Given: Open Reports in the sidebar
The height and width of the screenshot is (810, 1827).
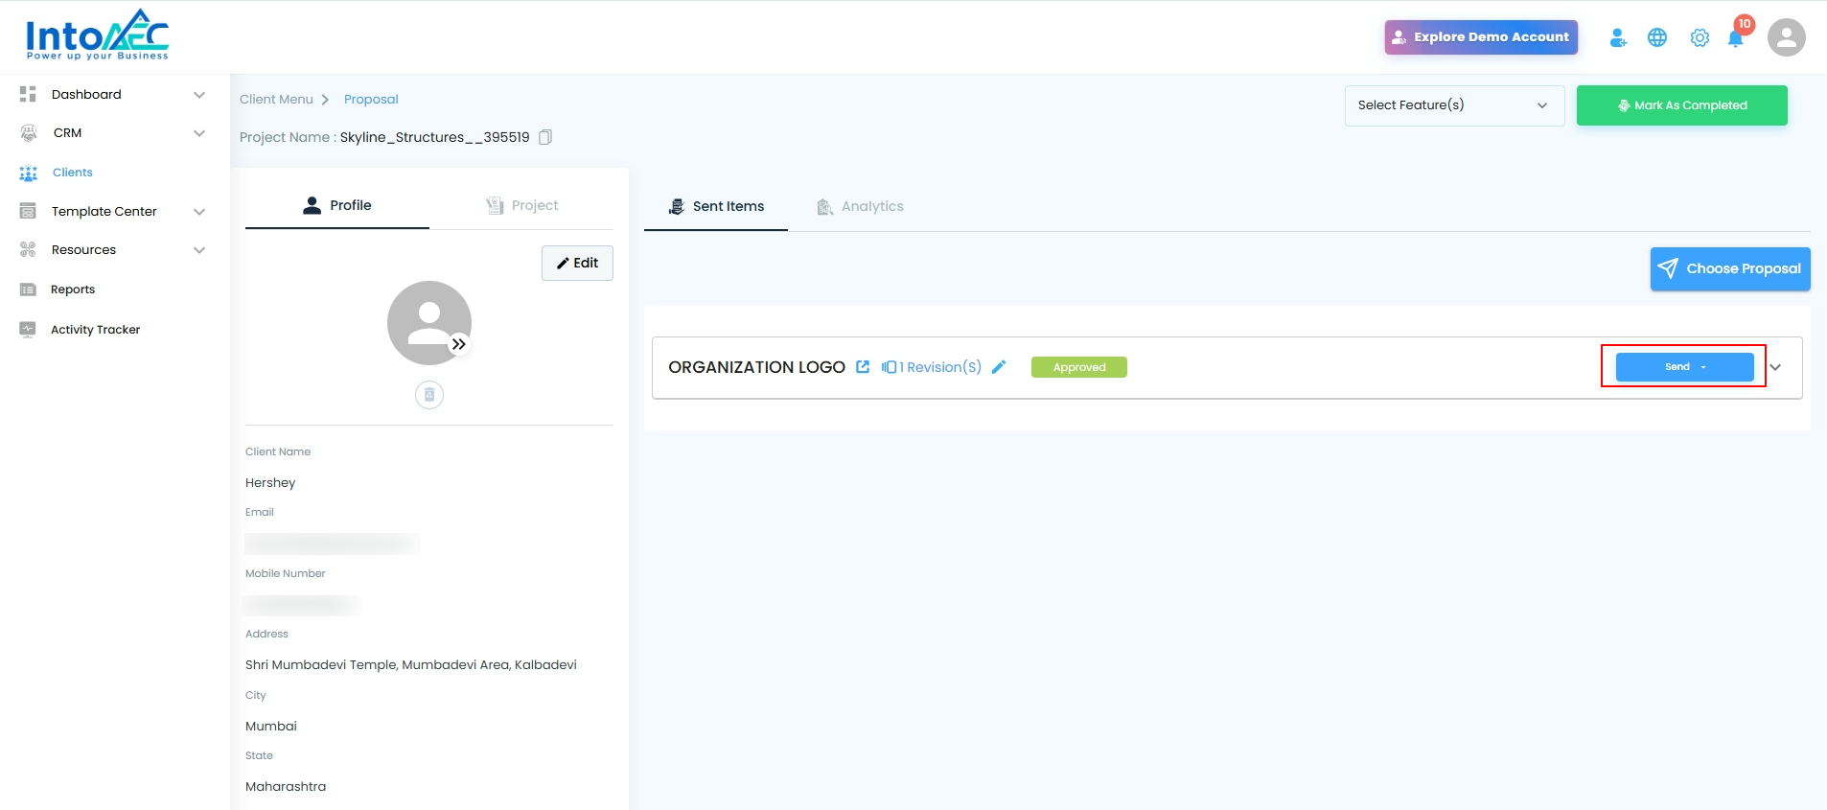Looking at the screenshot, I should (73, 289).
